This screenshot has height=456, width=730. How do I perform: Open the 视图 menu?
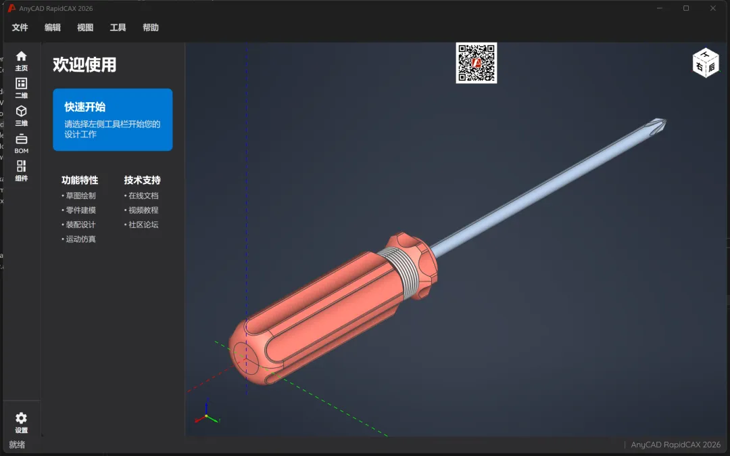point(85,28)
